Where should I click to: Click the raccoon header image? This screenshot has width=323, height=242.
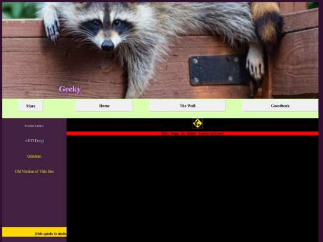[160, 50]
